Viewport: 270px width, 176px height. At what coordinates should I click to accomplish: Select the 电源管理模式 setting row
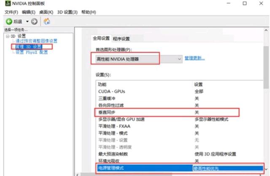pyautogui.click(x=180, y=168)
